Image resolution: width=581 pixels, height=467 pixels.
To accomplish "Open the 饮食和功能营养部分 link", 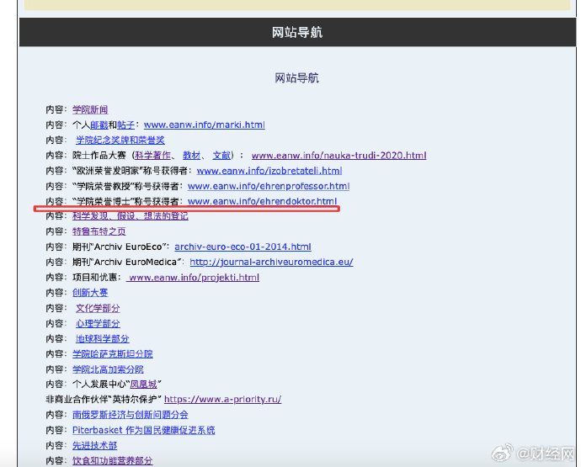I will pyautogui.click(x=112, y=461).
